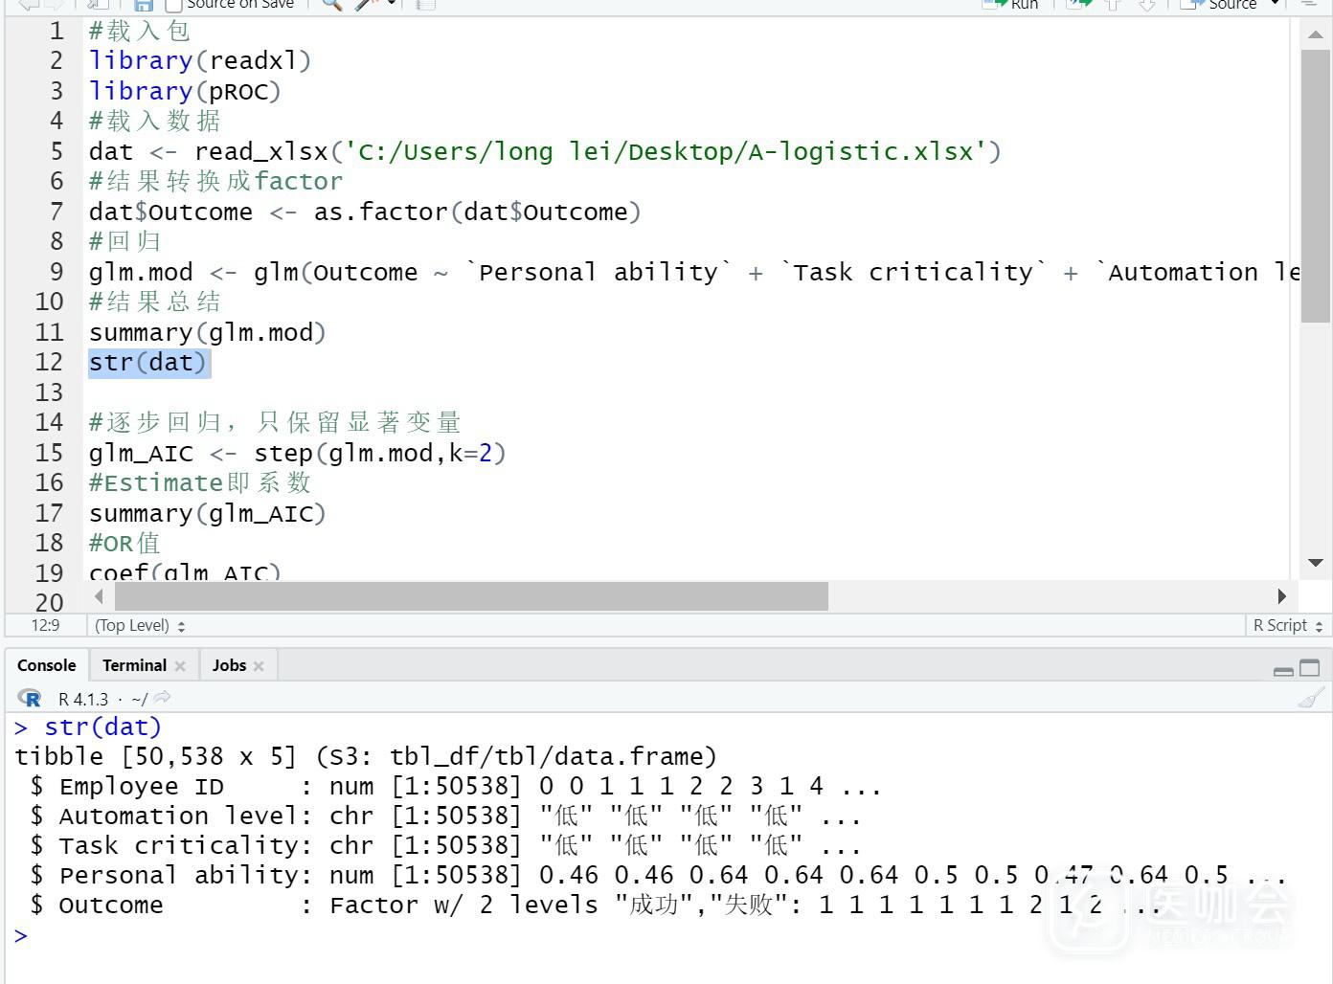Click the horizontal scrollbar right arrow

point(1281,596)
